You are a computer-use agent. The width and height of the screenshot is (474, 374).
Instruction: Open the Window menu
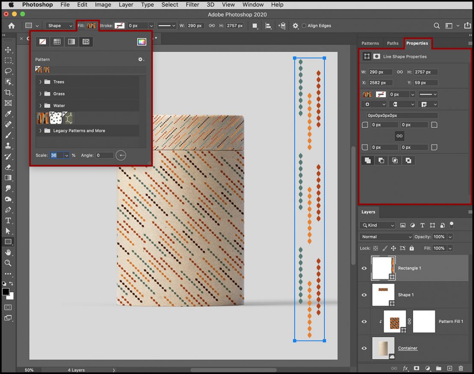pyautogui.click(x=253, y=5)
